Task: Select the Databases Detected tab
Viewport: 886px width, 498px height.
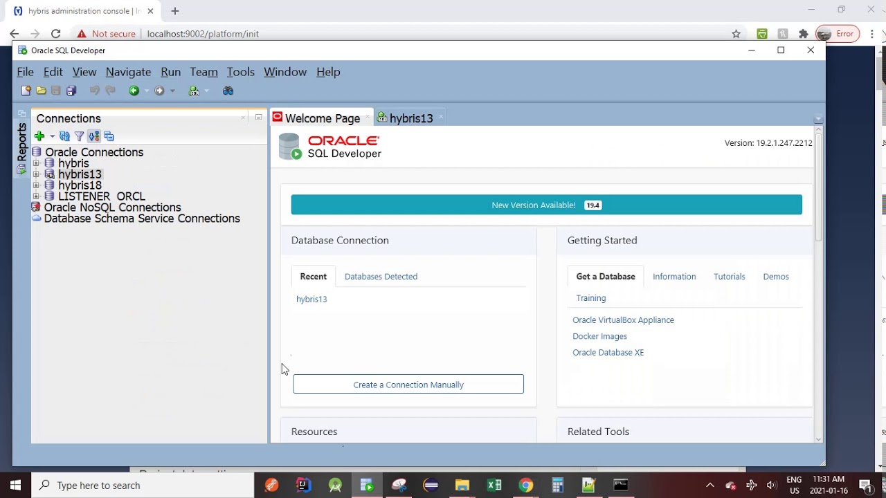Action: [x=381, y=276]
